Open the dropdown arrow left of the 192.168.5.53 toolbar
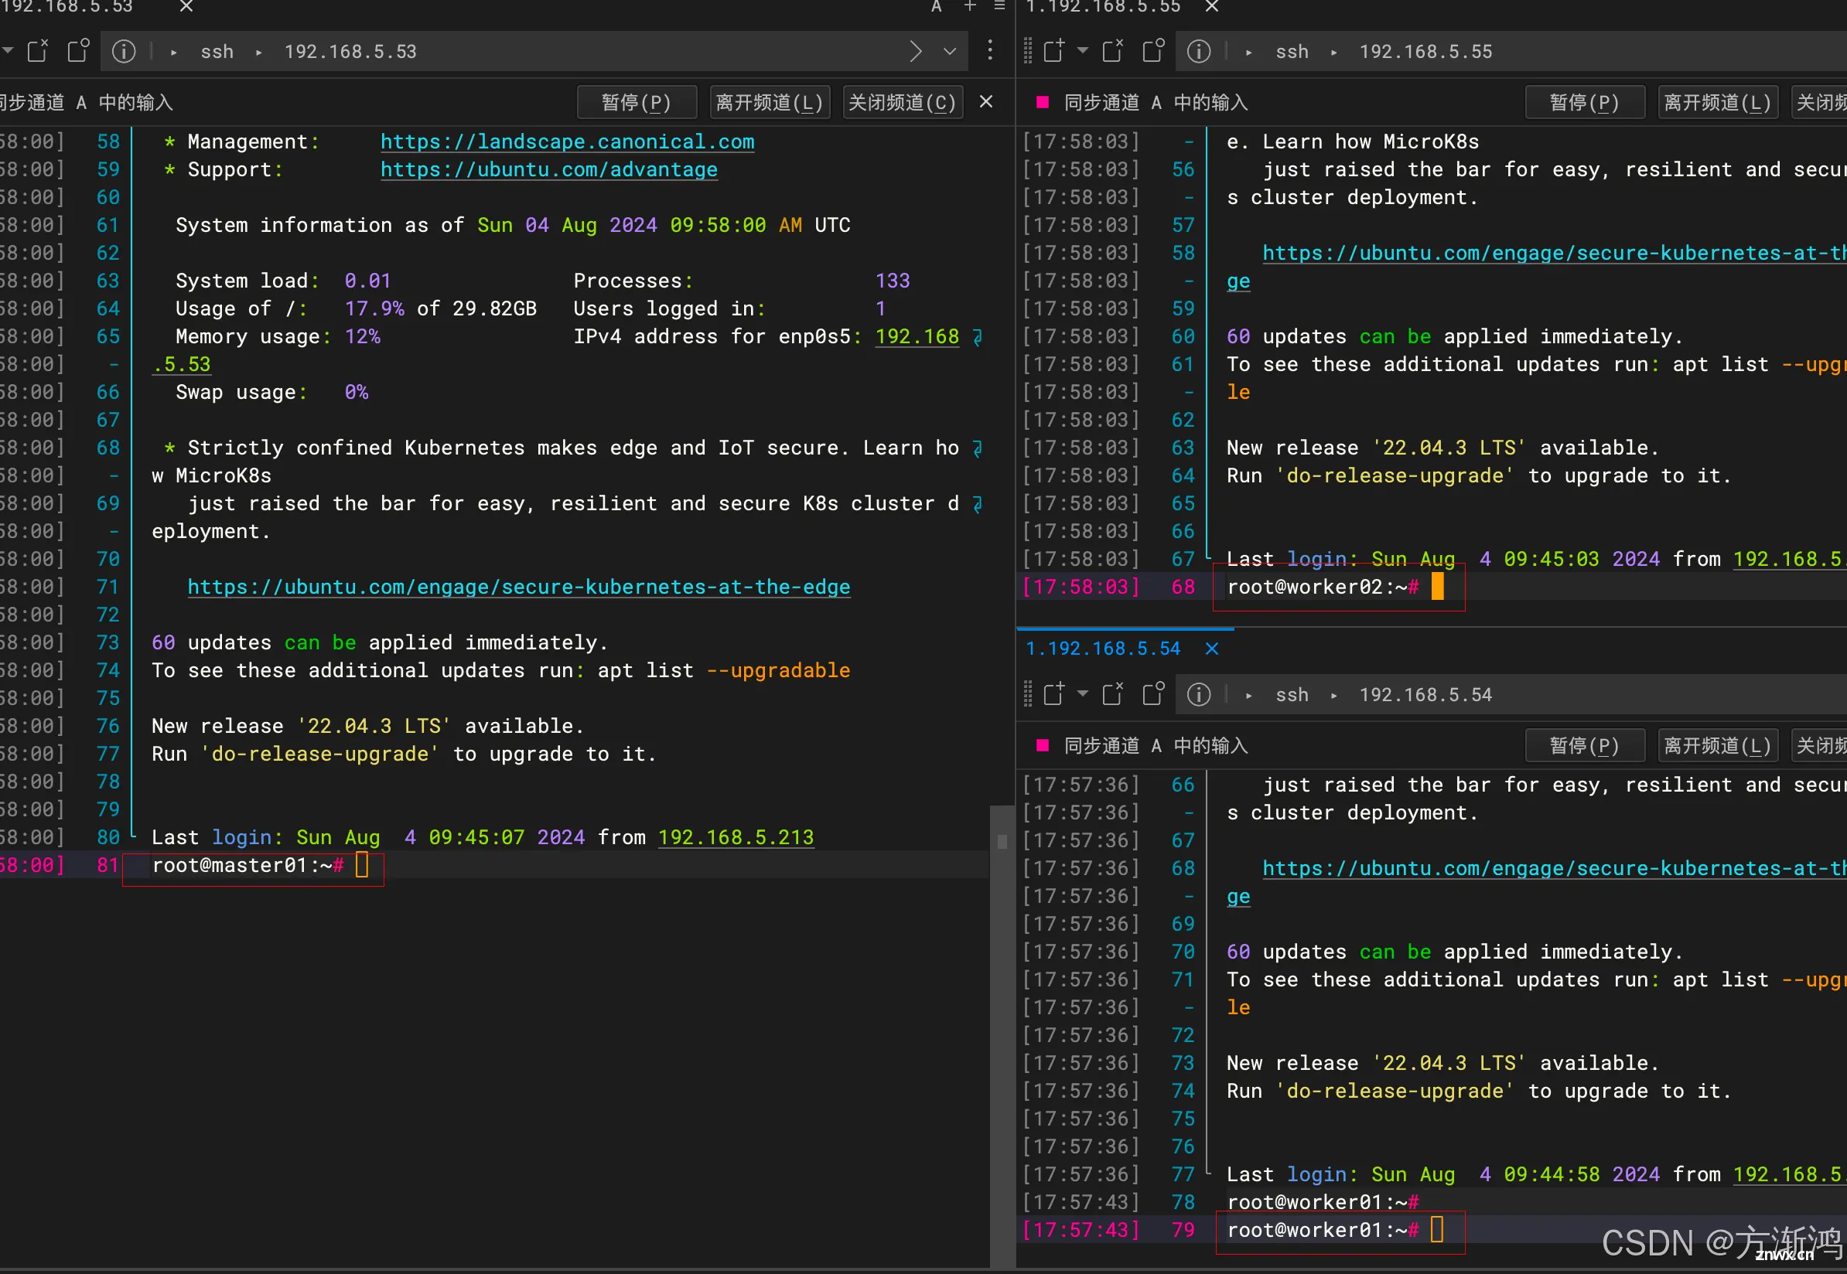 coord(7,50)
